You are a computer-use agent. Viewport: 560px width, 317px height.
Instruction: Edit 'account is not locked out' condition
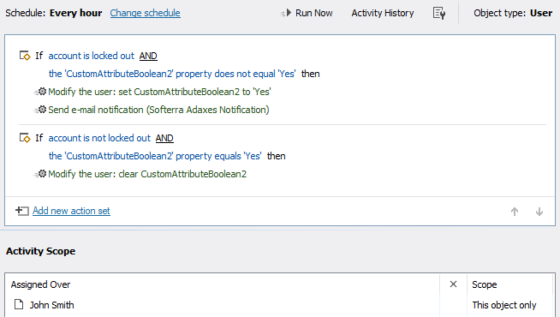(x=99, y=138)
